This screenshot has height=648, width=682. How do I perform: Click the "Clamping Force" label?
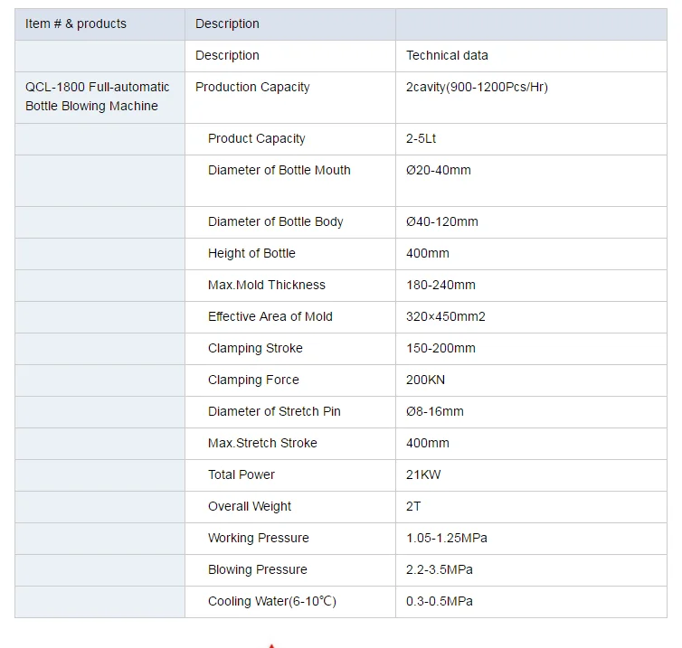(253, 380)
